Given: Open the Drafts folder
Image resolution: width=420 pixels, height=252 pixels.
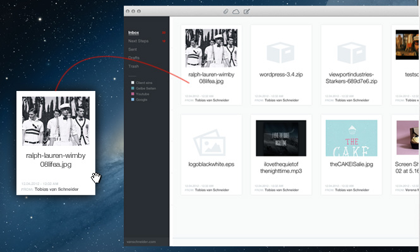Looking at the screenshot, I should (134, 58).
